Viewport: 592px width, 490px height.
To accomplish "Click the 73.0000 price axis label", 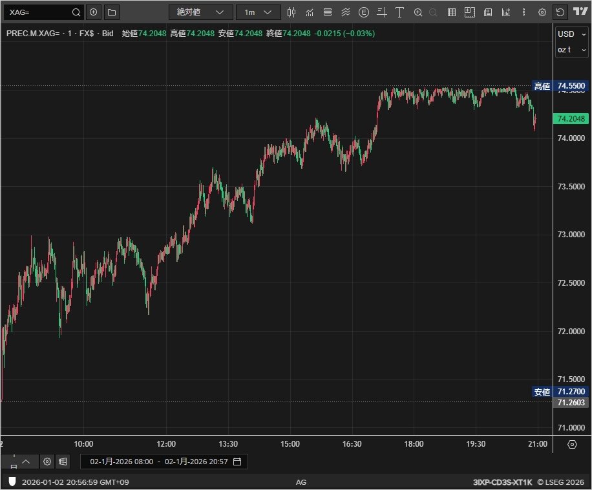I will [x=571, y=235].
